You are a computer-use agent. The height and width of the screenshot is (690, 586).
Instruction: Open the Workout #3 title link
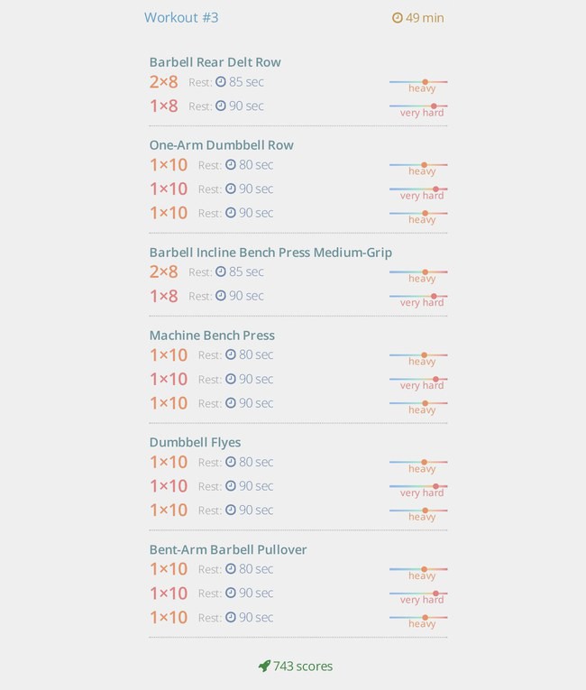(181, 18)
